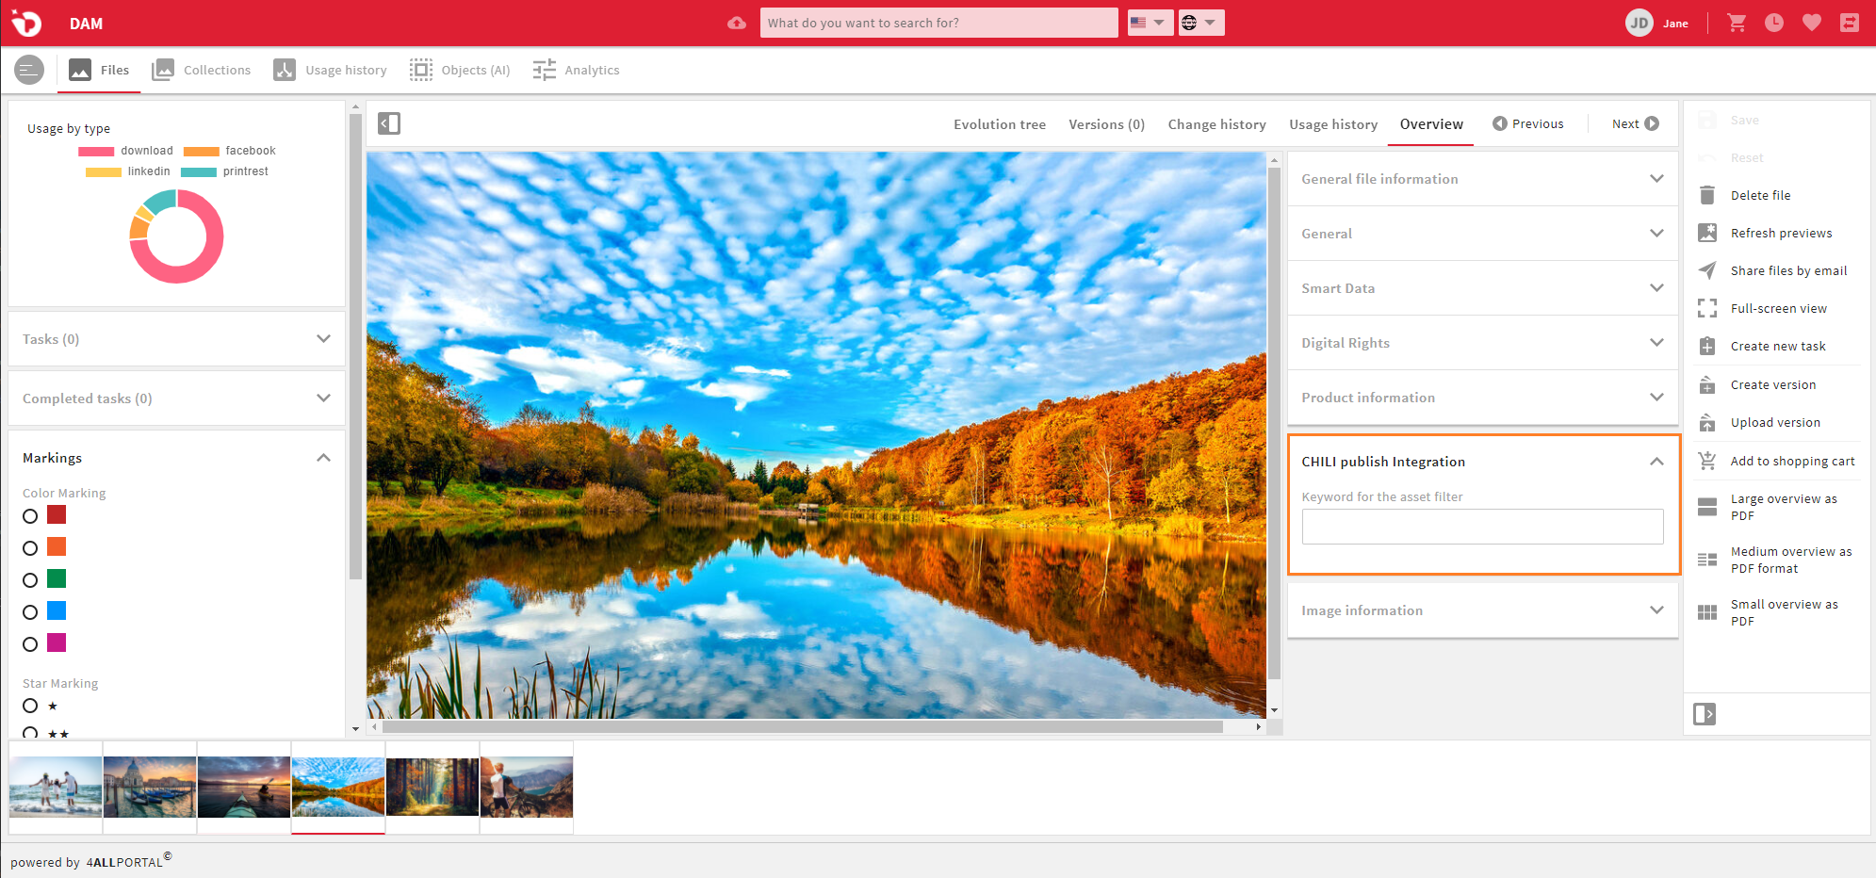Click the JD user avatar

[1639, 23]
